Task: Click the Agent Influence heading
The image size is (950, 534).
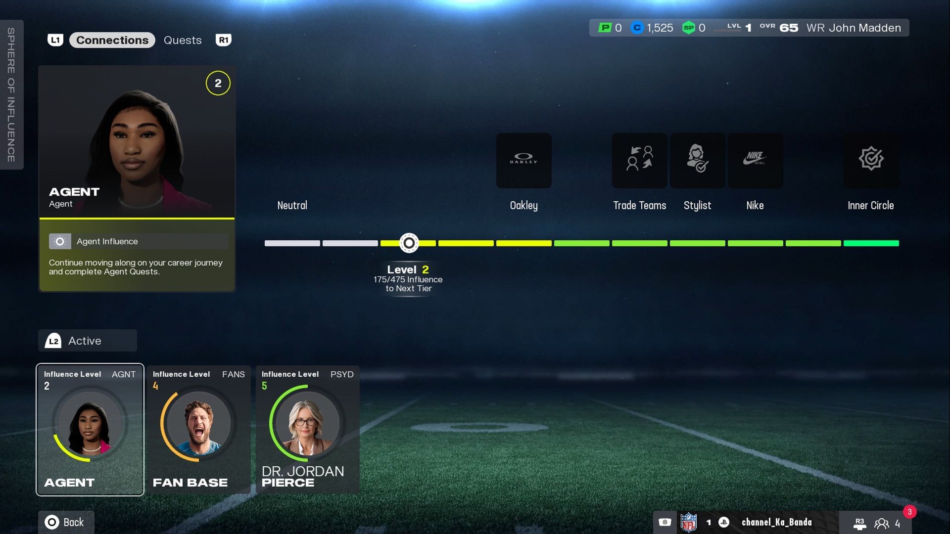Action: tap(107, 241)
